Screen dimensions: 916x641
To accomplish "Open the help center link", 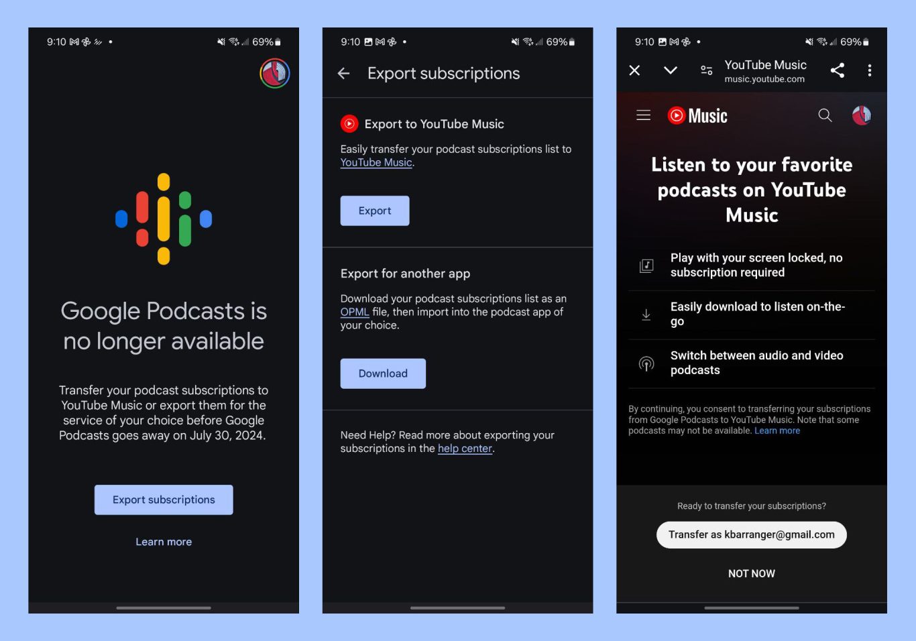I will tap(465, 449).
